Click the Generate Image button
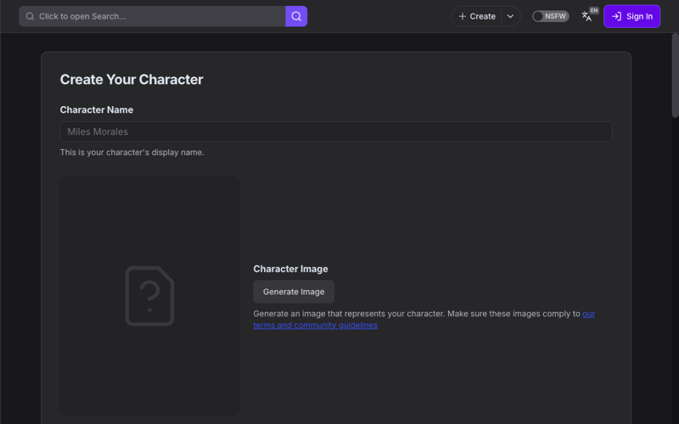This screenshot has height=424, width=679. coord(294,292)
